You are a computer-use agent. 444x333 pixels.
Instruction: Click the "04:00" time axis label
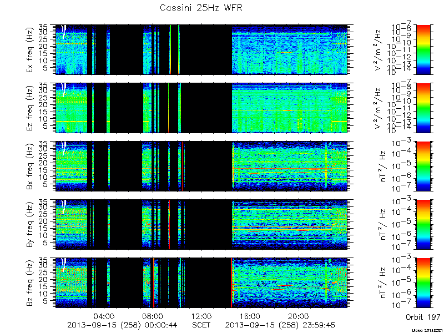point(104,316)
